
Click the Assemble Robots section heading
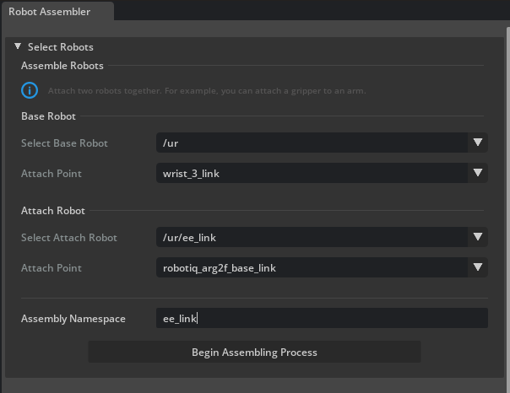(62, 66)
